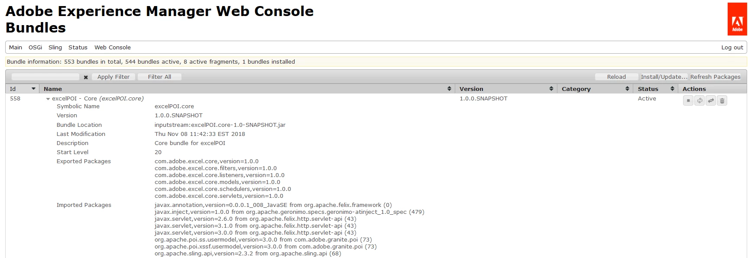The height and width of the screenshot is (258, 748).
Task: Stop the excelPOI Core bundle
Action: click(688, 100)
